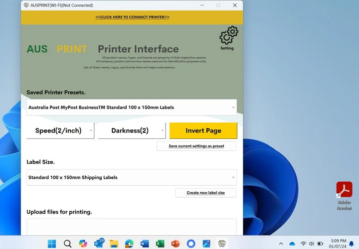
Task: Click Create new label size button
Action: [x=205, y=193]
